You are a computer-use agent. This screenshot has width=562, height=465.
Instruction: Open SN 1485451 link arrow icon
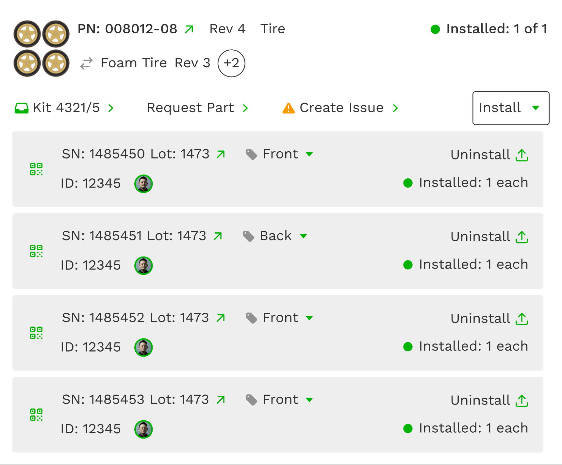pyautogui.click(x=218, y=236)
